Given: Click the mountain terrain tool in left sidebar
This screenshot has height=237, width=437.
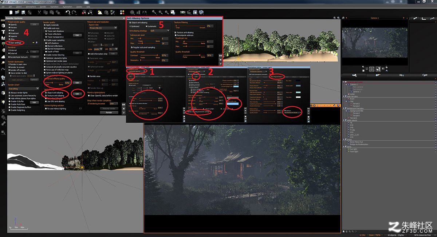Looking at the screenshot, I should pos(3,38).
